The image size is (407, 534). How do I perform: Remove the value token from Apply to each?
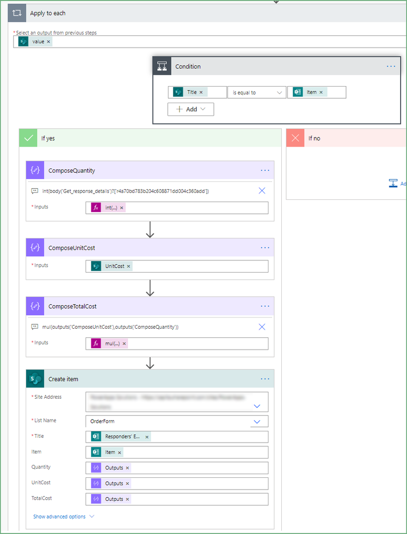[49, 42]
